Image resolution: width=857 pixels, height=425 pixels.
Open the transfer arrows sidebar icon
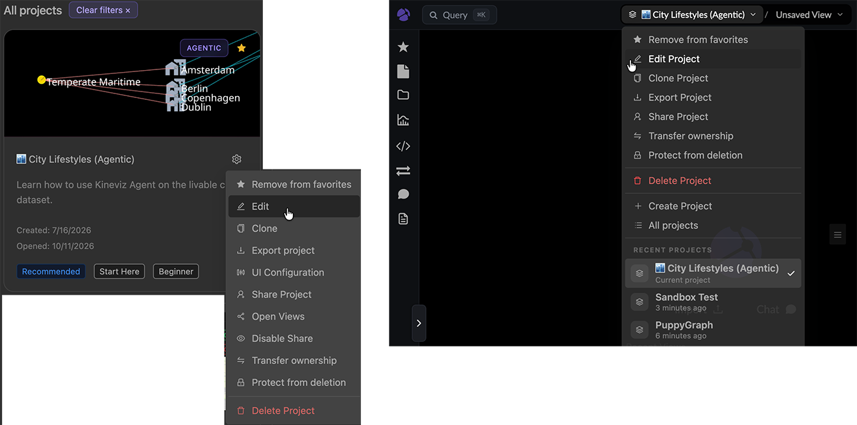click(403, 171)
